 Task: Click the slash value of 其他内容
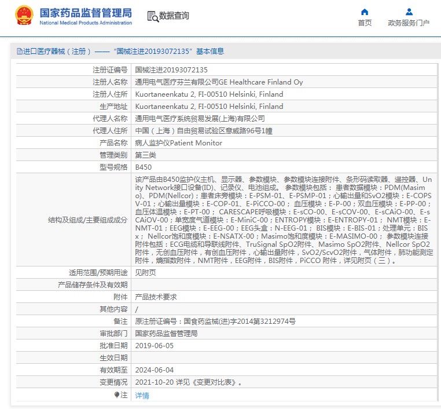tap(137, 309)
